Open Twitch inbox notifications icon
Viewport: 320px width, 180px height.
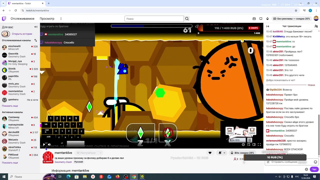click(254, 19)
